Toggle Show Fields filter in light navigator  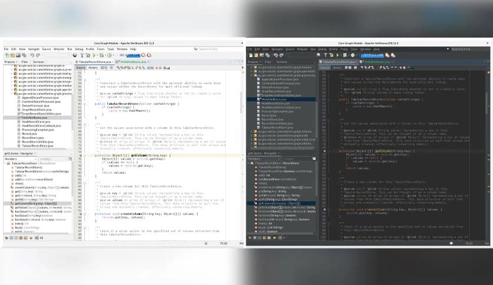[11, 238]
